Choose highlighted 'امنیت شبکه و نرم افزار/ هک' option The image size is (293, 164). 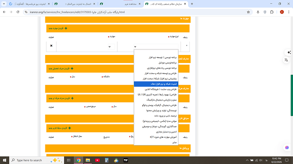tap(156, 84)
